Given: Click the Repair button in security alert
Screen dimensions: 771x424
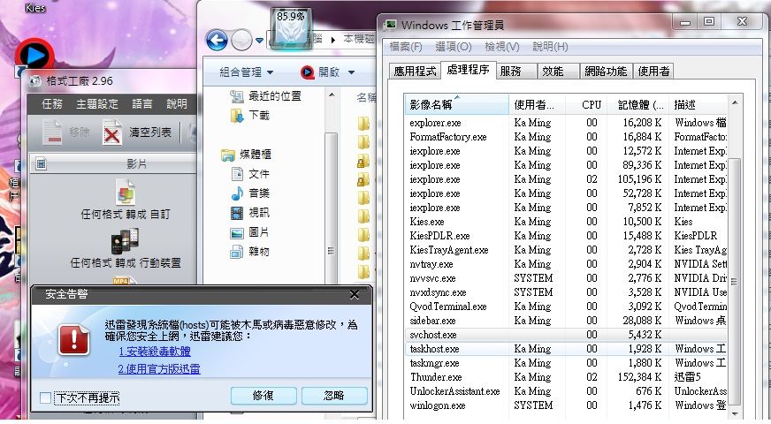Looking at the screenshot, I should (x=263, y=396).
